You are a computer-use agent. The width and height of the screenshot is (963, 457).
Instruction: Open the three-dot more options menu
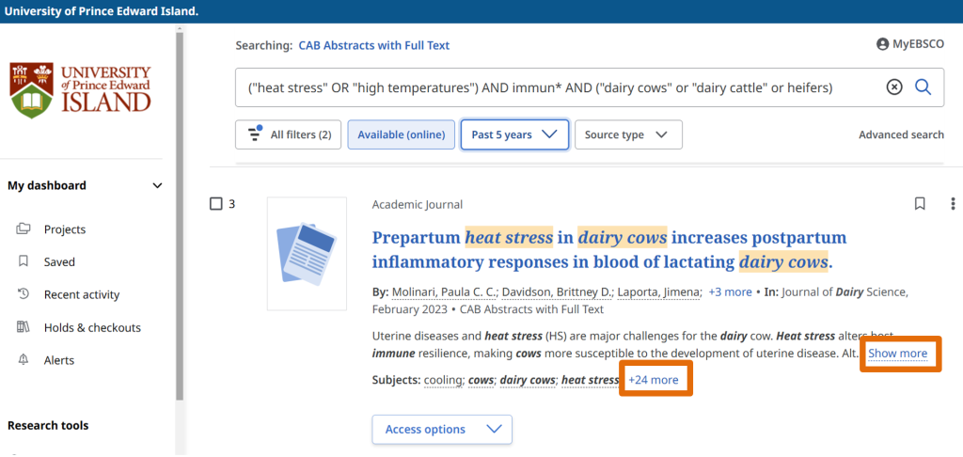coord(953,204)
